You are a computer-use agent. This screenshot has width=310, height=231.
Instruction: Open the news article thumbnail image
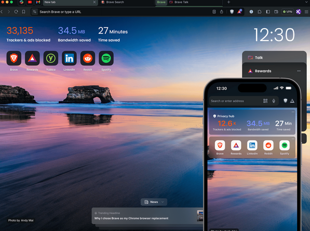pyautogui.click(x=200, y=216)
